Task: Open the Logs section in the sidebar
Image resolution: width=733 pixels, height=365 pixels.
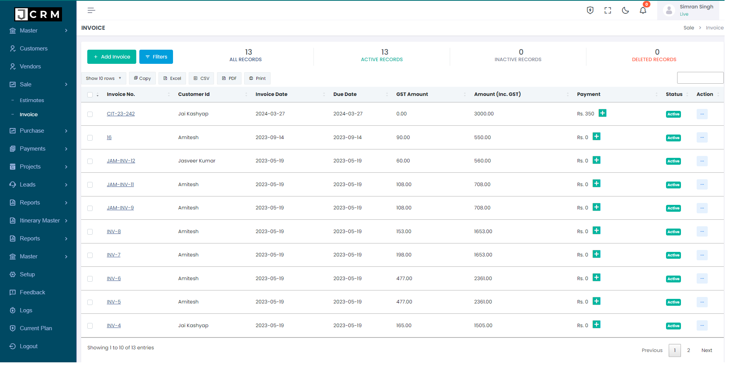Action: [26, 310]
